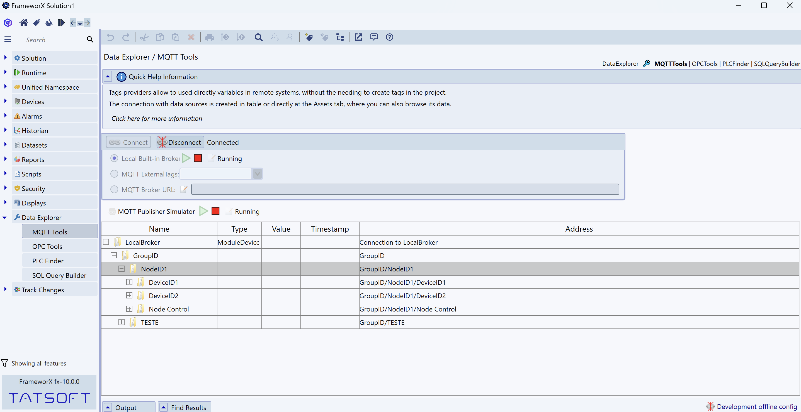Expand the Node Control tree node
The image size is (801, 412).
[129, 309]
